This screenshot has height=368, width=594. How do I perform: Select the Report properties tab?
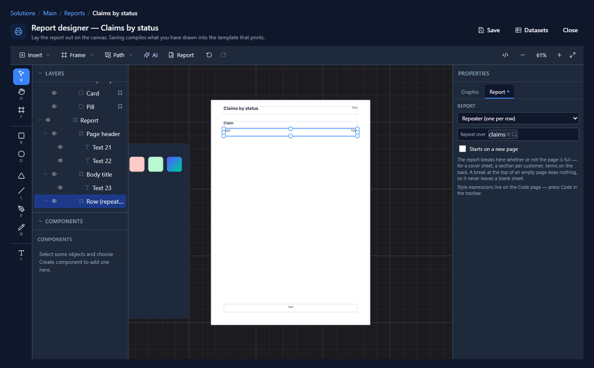(499, 92)
